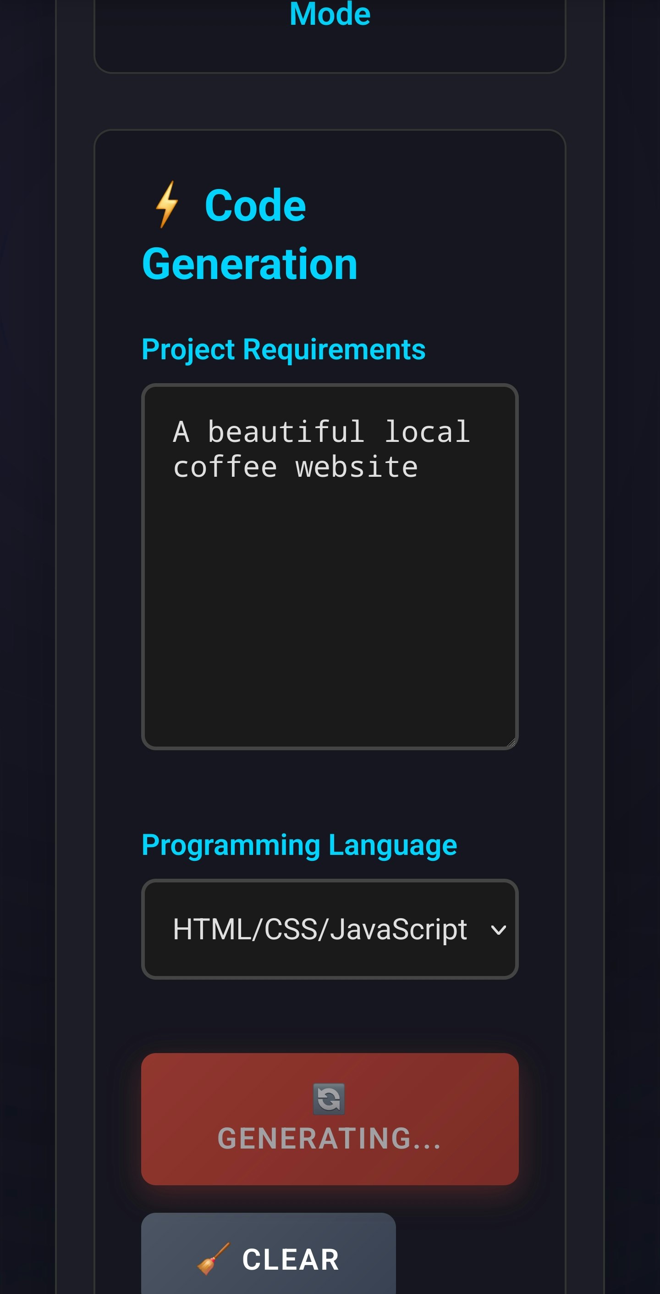Click the lightning bolt icon beside Code Generation
The image size is (660, 1294).
(167, 205)
